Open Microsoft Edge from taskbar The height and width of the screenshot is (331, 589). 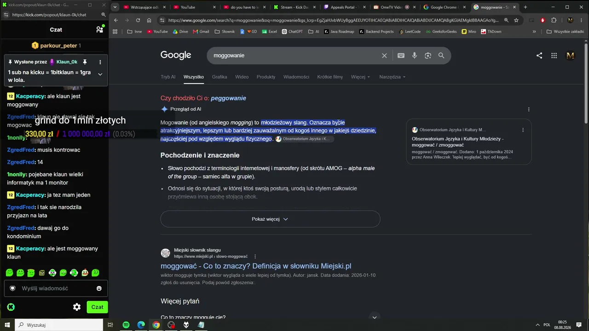pos(141,325)
